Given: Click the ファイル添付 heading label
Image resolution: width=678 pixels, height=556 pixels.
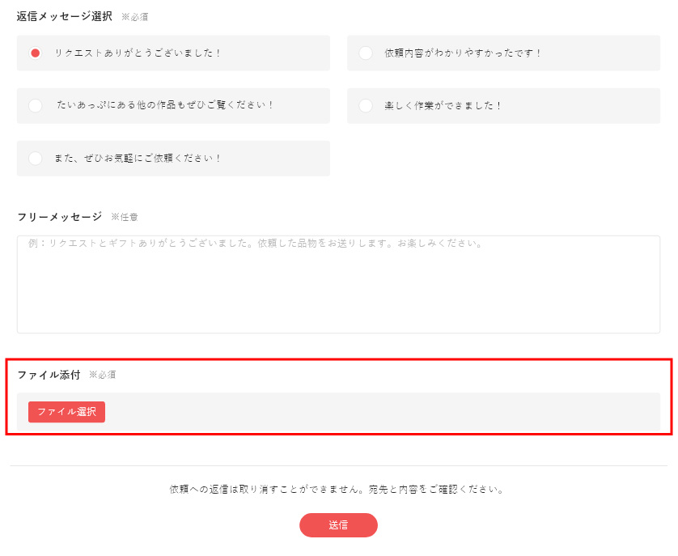Looking at the screenshot, I should click(49, 375).
